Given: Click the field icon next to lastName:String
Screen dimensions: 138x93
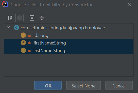Looking at the screenshot, I should click(x=23, y=50).
